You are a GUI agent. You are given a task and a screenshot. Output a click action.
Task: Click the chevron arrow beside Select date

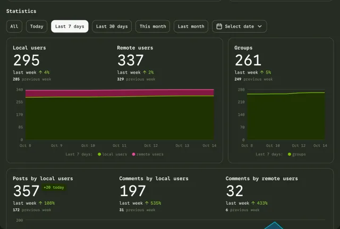[x=260, y=27]
